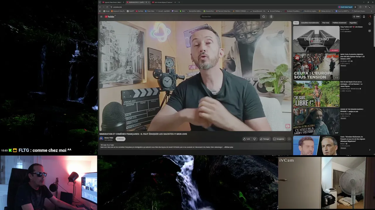Bookmark this page with the star icon
The height and width of the screenshot is (210, 375).
point(355,7)
